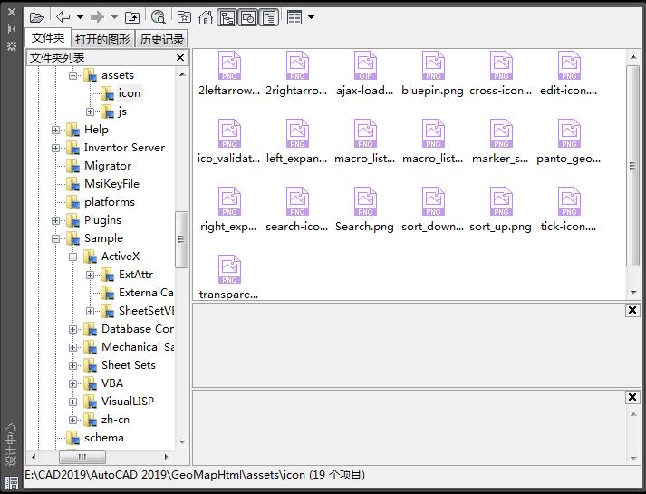Select the sort_down PNG file icon
The image size is (646, 494).
coord(433,201)
